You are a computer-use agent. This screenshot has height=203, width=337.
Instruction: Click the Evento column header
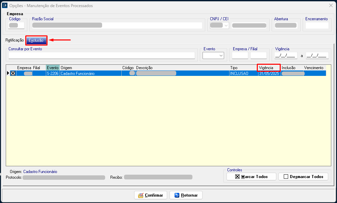(x=53, y=68)
